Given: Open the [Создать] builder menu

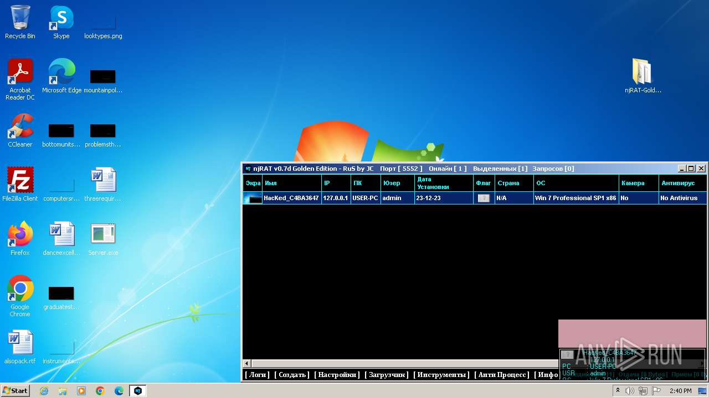Looking at the screenshot, I should 292,375.
